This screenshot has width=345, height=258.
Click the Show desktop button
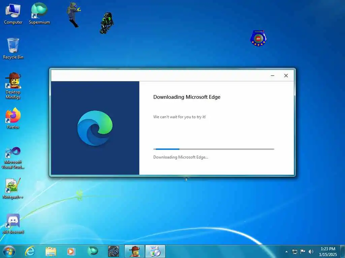click(x=343, y=251)
